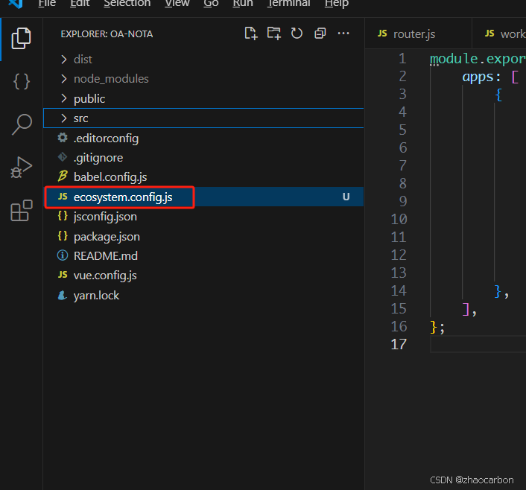
Task: Click the New File icon in Explorer
Action: click(x=251, y=34)
